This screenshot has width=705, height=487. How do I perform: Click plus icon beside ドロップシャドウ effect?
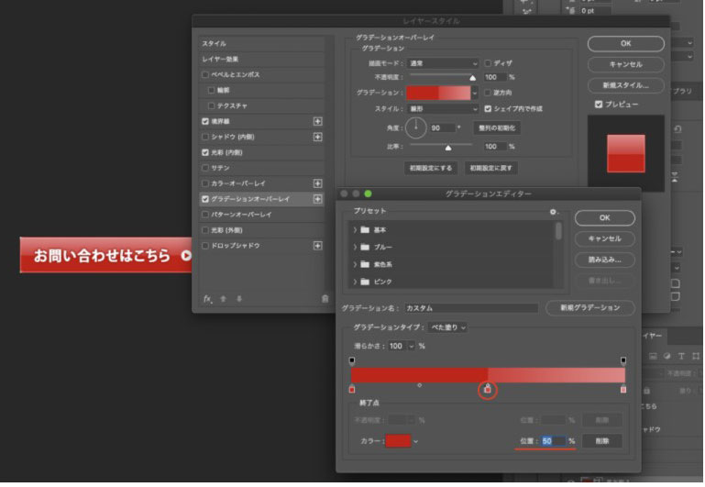tap(318, 246)
